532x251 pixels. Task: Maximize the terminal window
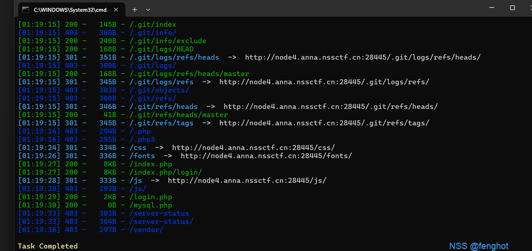pos(512,8)
